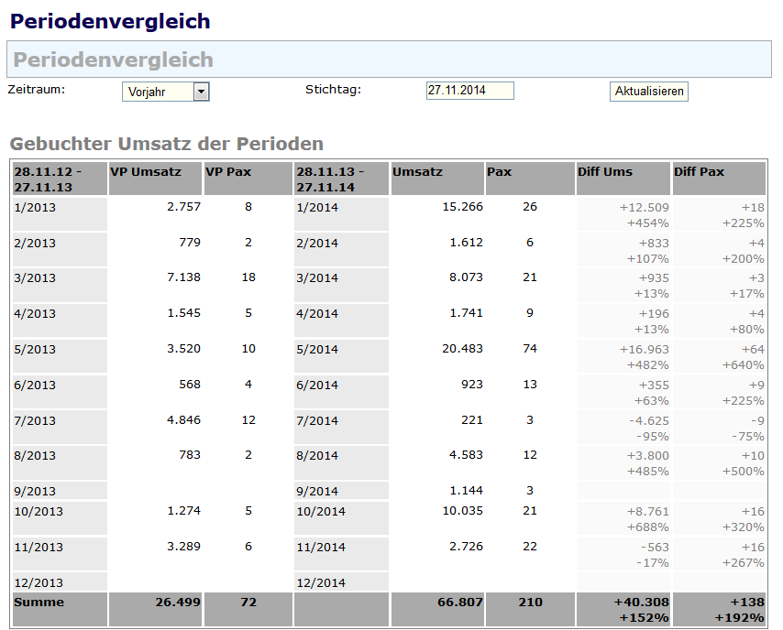Select the 7/2013 row label
The image size is (783, 630).
37,421
